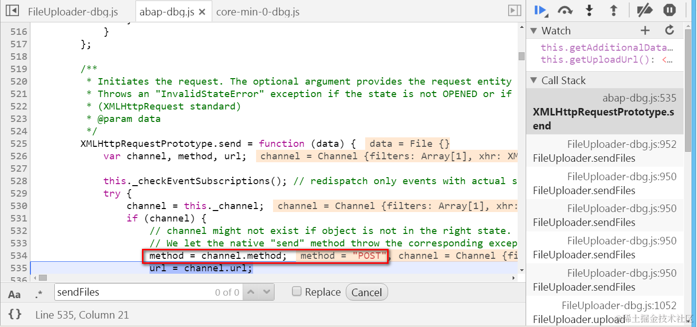Click the method = "POST" inline value

coord(344,256)
